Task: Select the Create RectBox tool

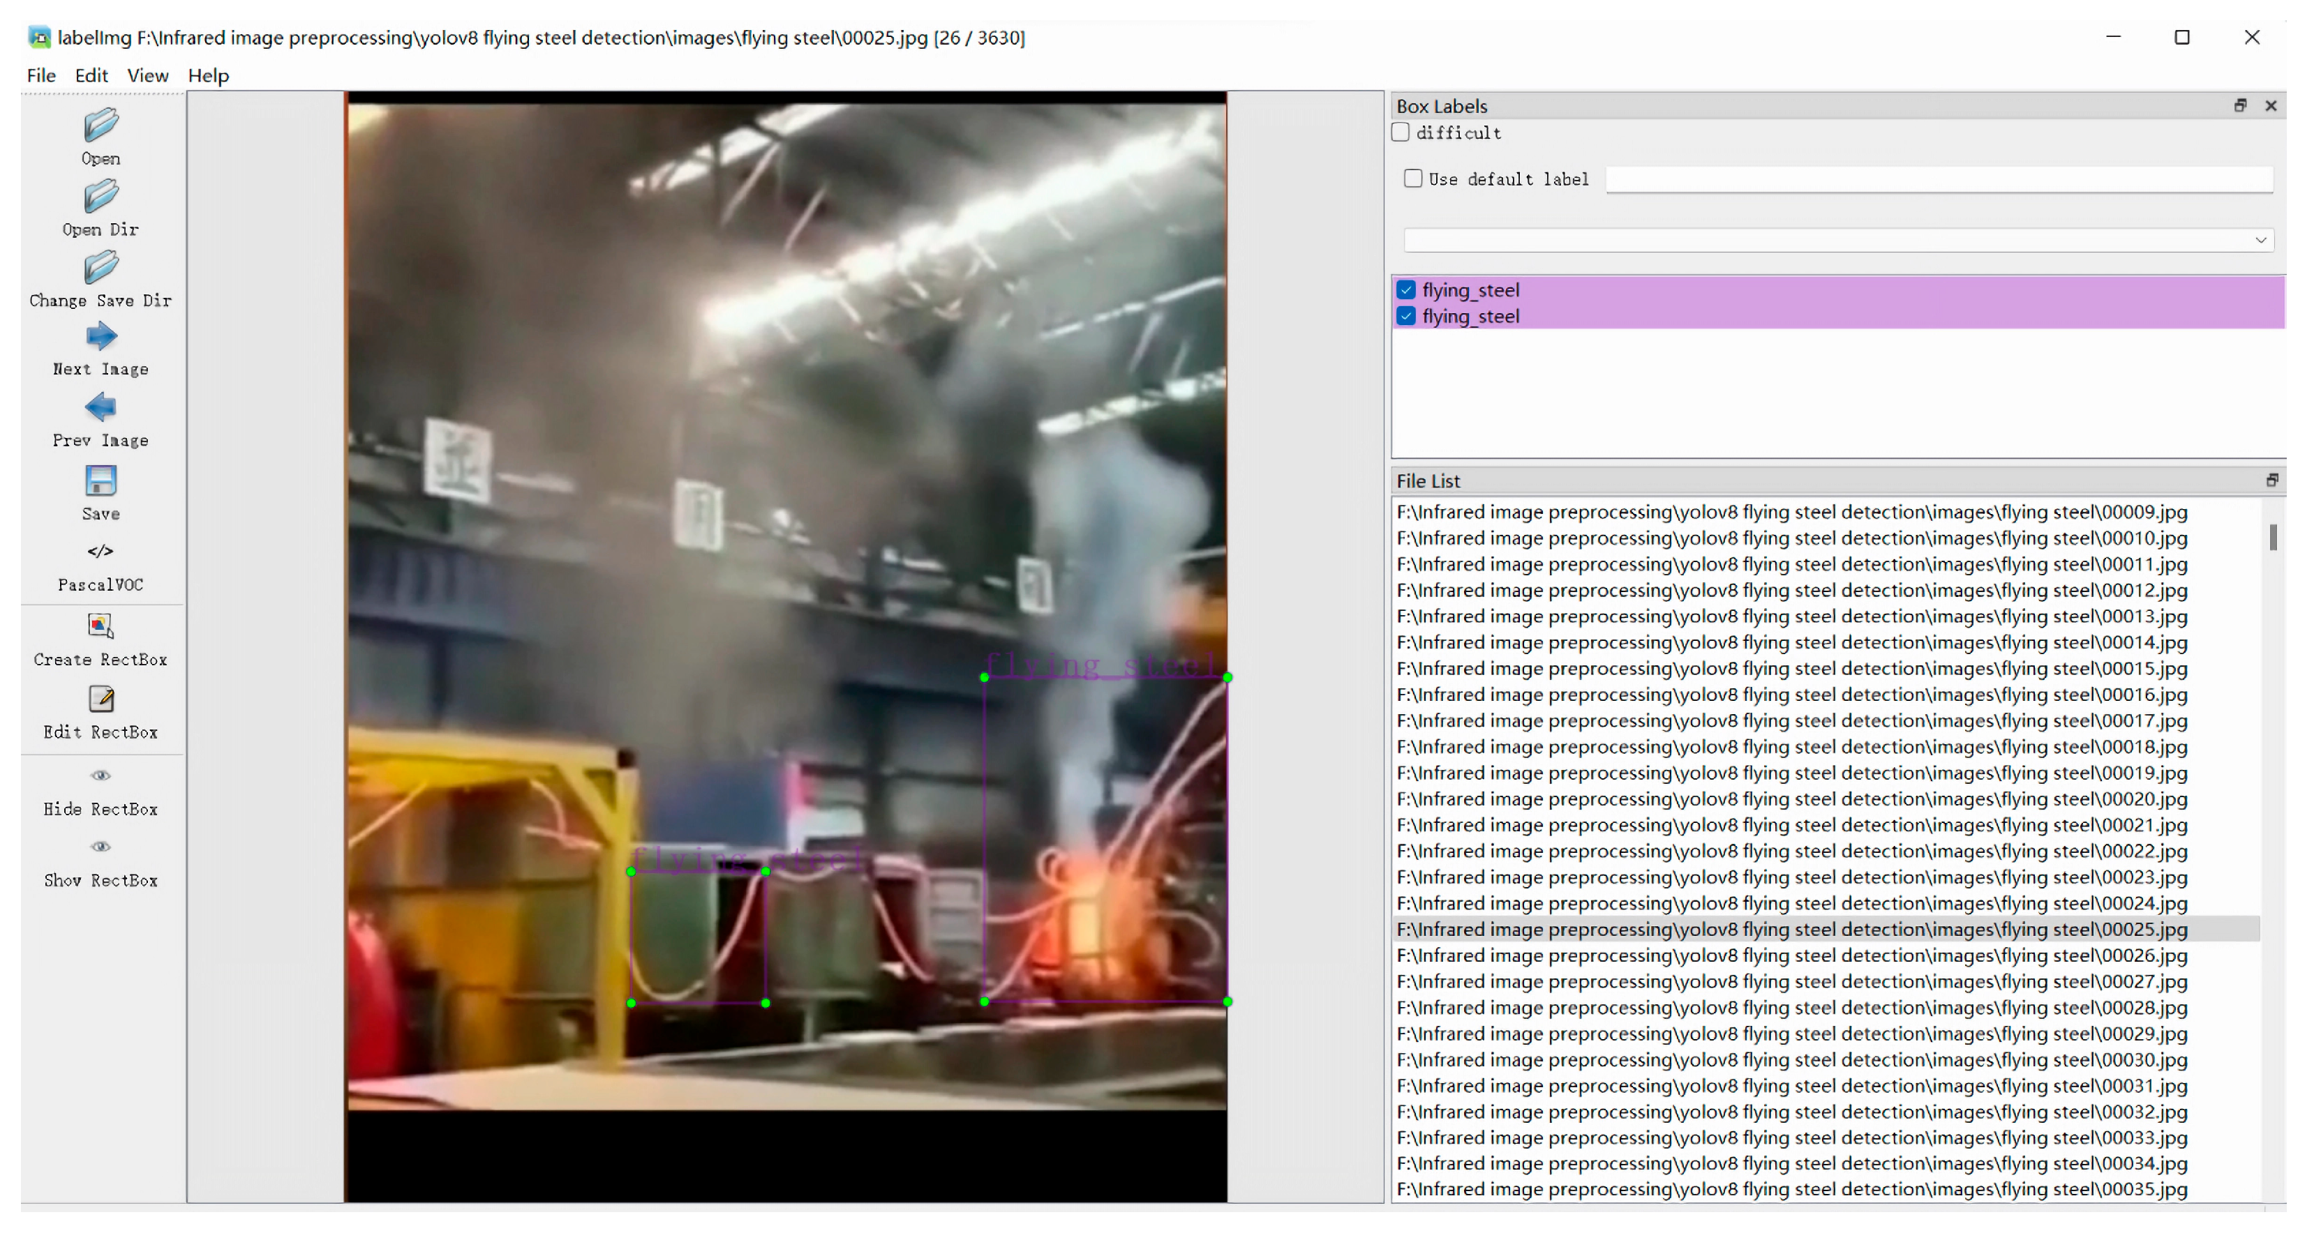Action: [100, 626]
